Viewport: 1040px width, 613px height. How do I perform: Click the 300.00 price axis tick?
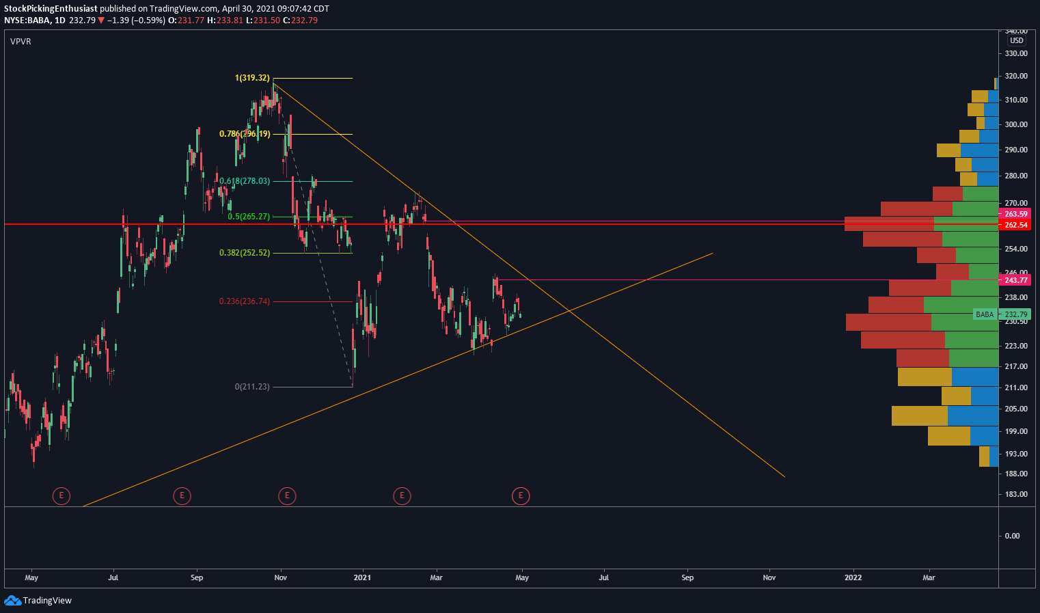(x=1016, y=124)
